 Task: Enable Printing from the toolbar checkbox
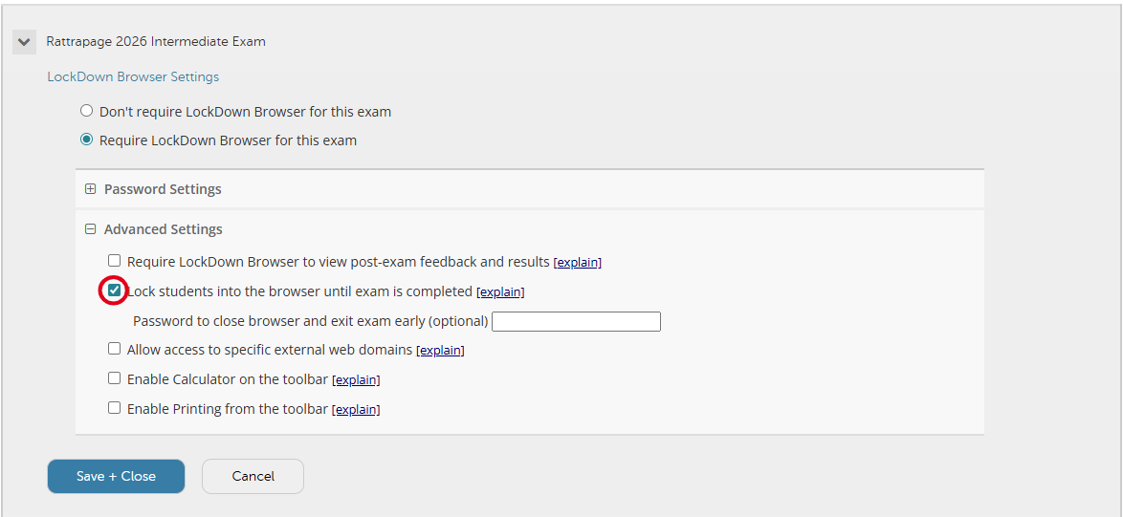point(115,408)
